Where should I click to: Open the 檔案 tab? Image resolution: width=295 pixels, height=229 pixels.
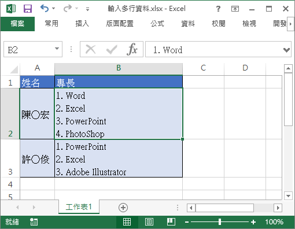17,24
